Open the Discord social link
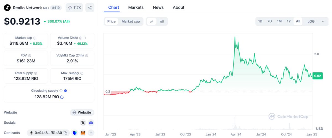The height and width of the screenshot is (138, 332). tap(91, 123)
